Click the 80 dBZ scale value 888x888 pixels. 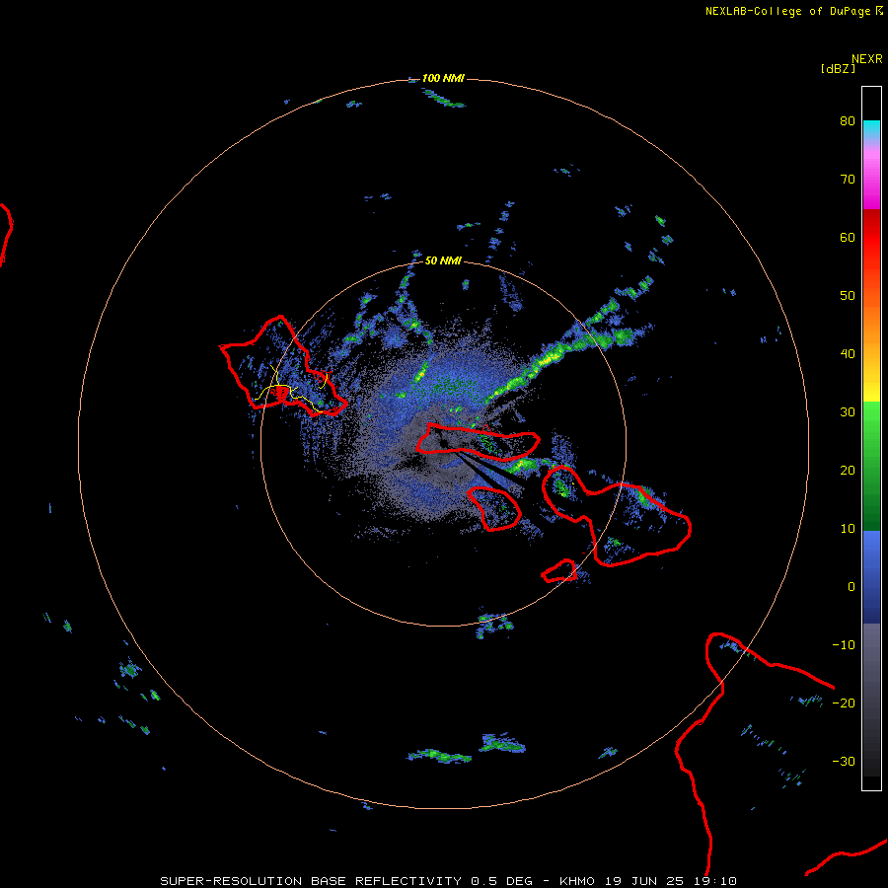coord(848,120)
